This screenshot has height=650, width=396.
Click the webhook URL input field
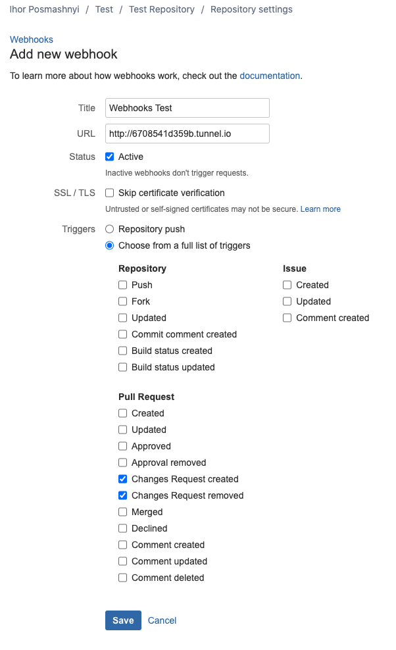point(187,134)
